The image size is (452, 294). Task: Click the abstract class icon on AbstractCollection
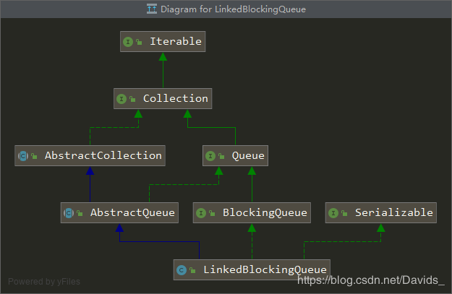[23, 156]
